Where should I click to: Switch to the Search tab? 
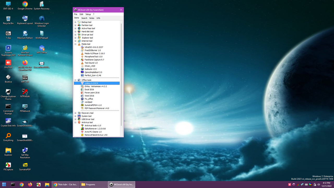(84, 18)
